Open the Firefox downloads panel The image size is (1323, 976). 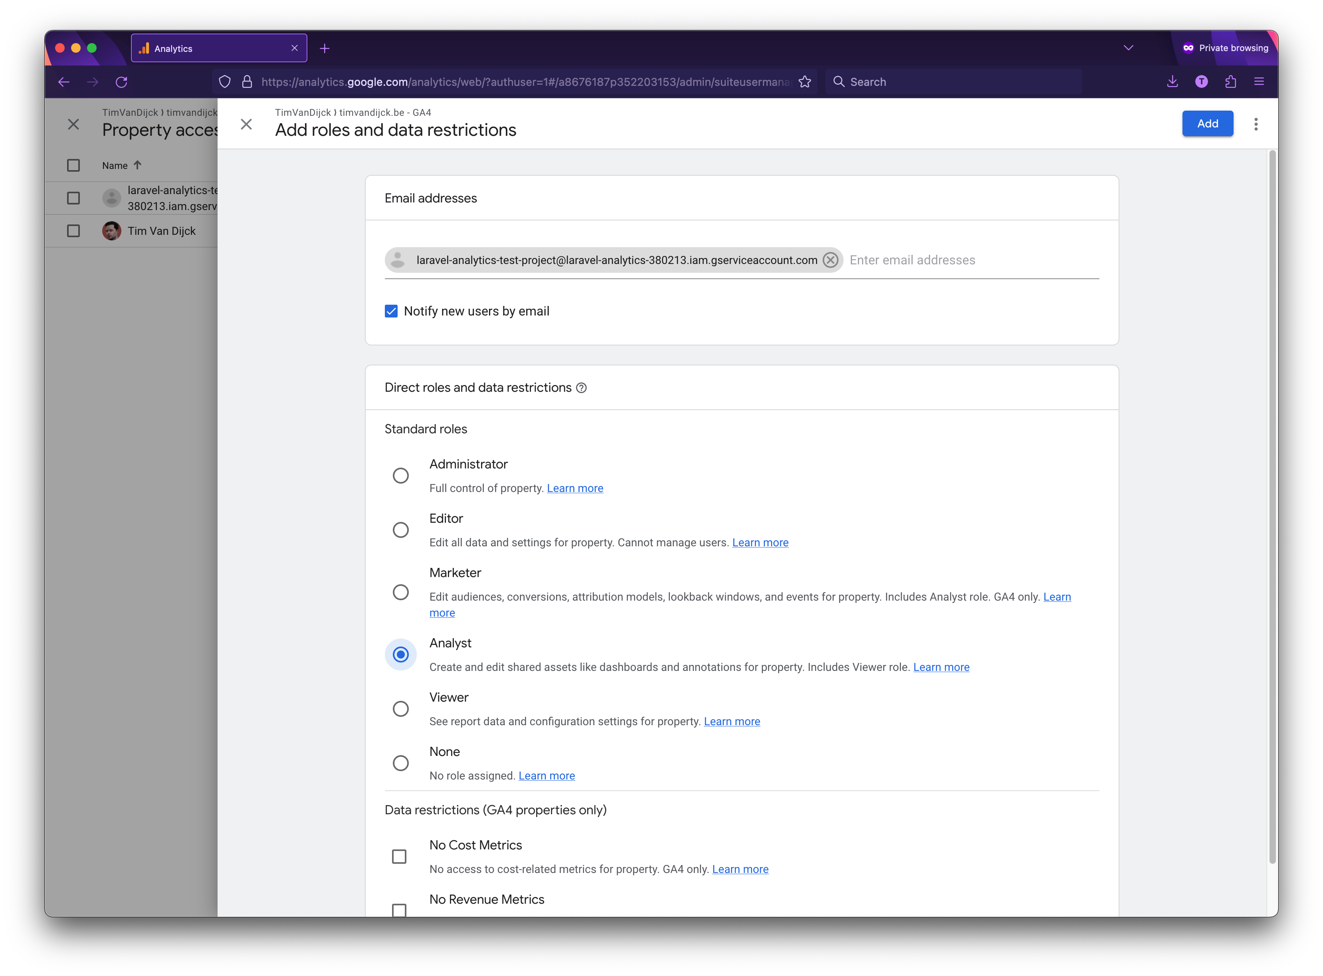click(x=1172, y=81)
